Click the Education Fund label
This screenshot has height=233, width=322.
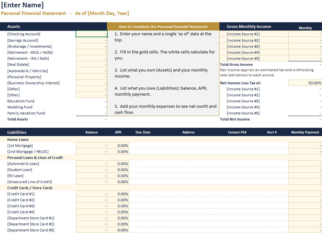click(x=21, y=101)
